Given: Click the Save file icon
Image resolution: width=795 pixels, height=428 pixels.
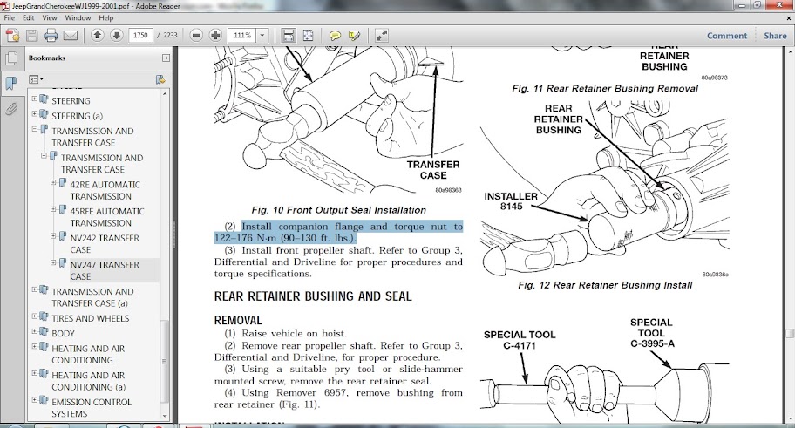Looking at the screenshot, I should click(32, 36).
